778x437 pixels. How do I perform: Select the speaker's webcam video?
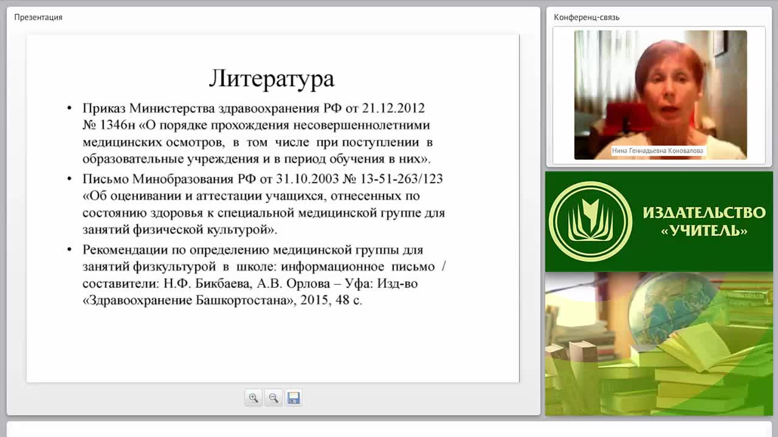660,95
